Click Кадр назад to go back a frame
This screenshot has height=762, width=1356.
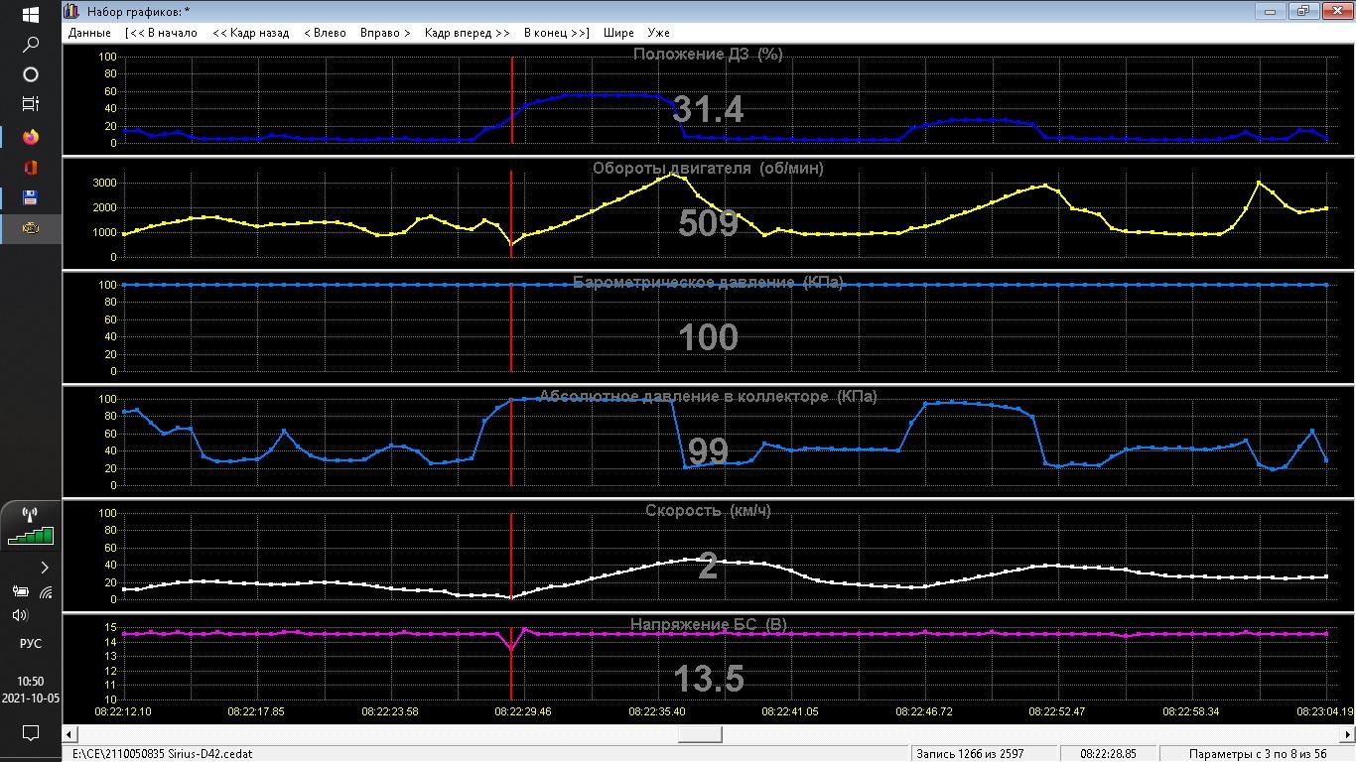tap(251, 33)
